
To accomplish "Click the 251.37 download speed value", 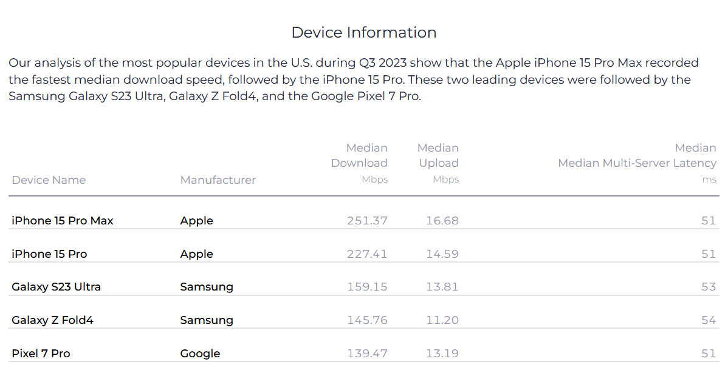I will click(367, 221).
